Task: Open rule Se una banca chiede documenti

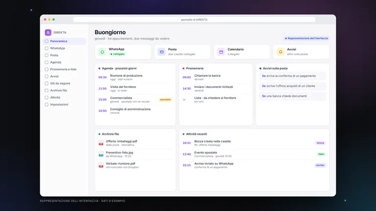Action: pos(293,96)
